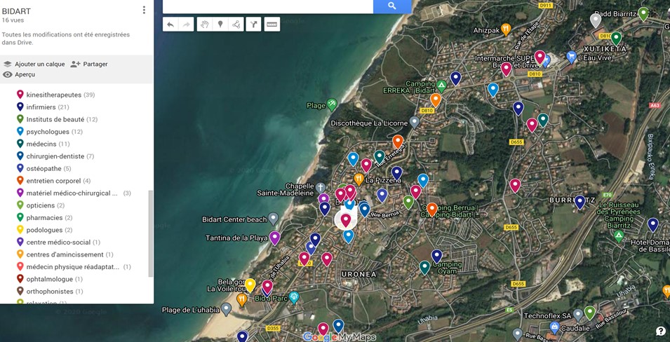Click the Plage beach umbrella marker
Image resolution: width=670 pixels, height=342 pixels.
tap(332, 104)
